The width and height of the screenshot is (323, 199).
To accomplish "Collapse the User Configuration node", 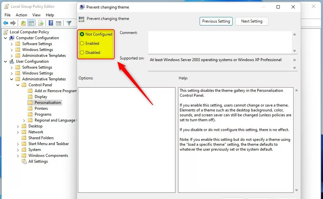I will (6, 61).
